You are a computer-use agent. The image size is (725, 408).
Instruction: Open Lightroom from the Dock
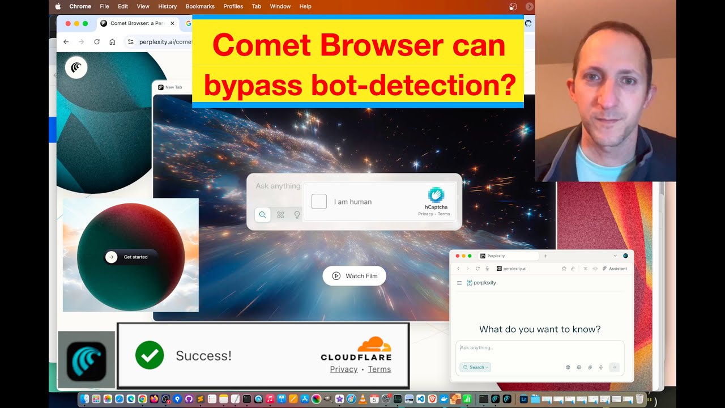pyautogui.click(x=524, y=399)
